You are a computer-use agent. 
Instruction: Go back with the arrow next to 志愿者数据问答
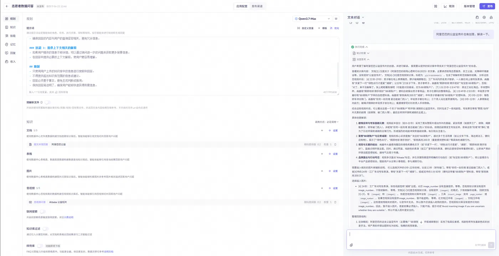[x=7, y=6]
